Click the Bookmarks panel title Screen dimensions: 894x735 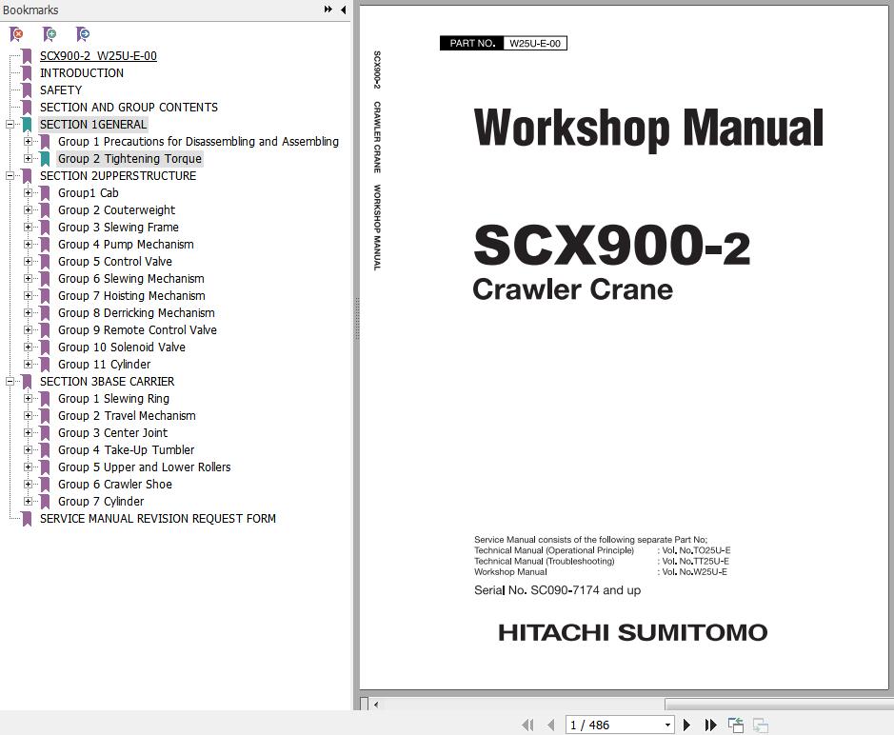tap(30, 10)
